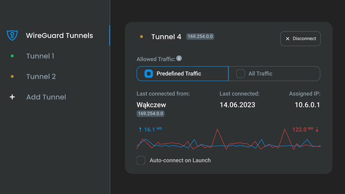Open WireGuard Tunnels section
This screenshot has width=345, height=194.
point(59,35)
